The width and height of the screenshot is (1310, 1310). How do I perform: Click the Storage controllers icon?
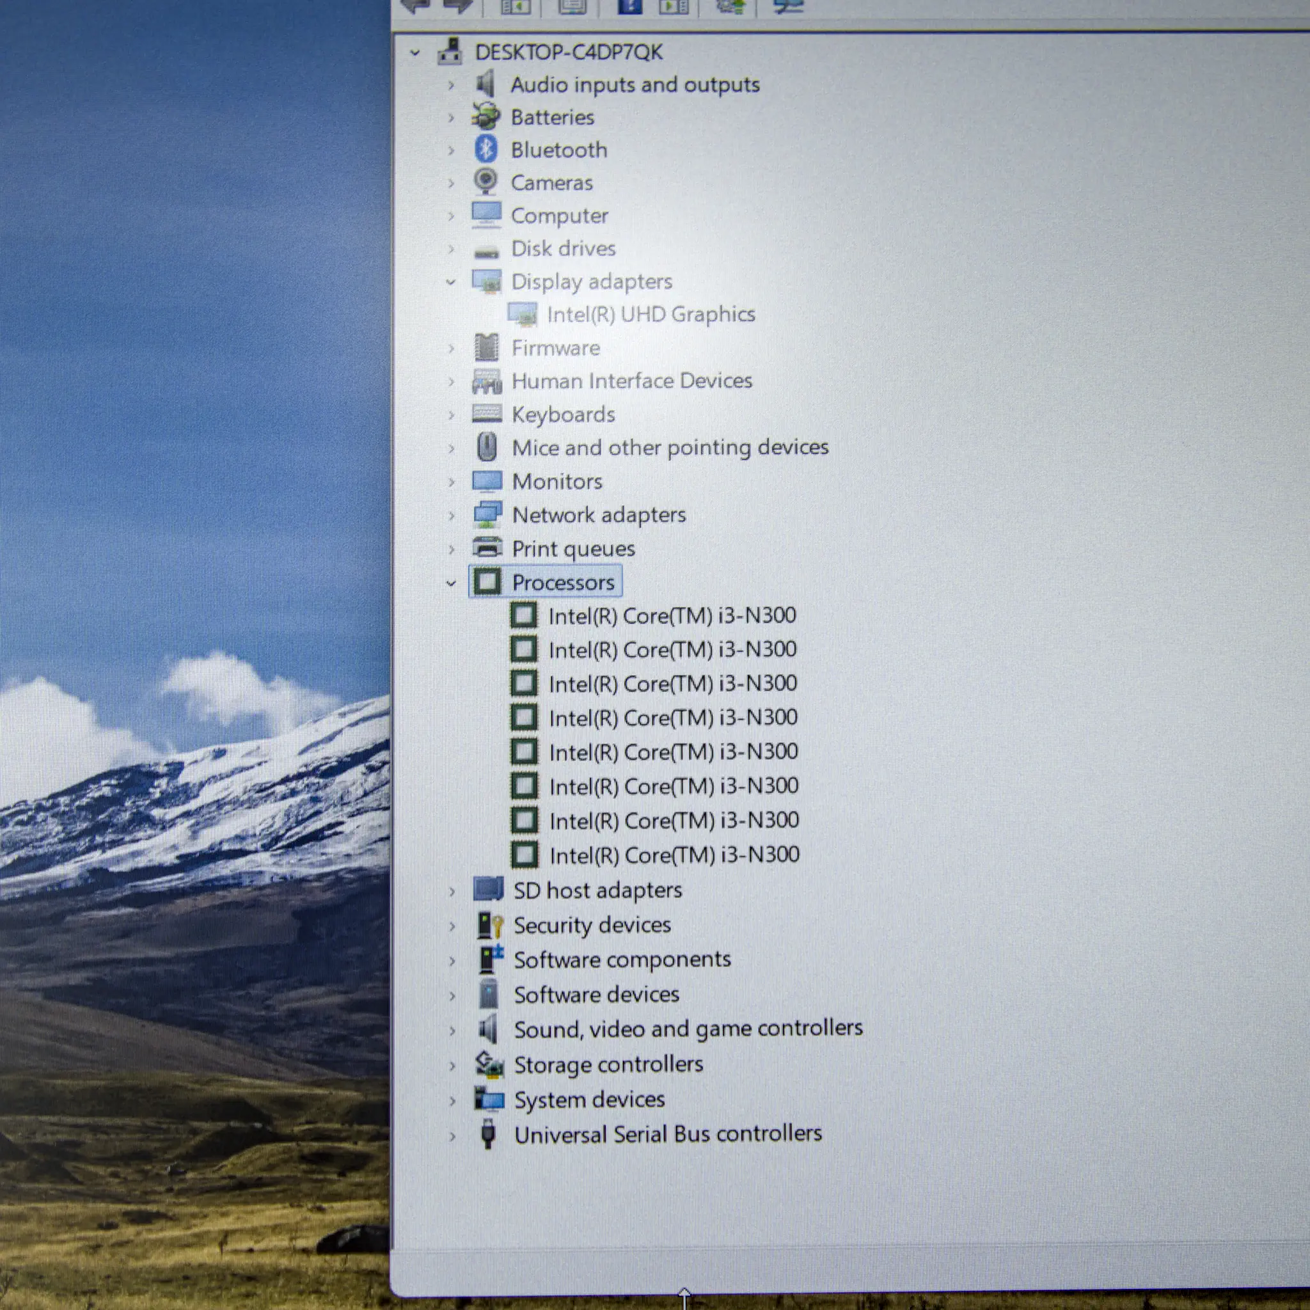pyautogui.click(x=489, y=1064)
